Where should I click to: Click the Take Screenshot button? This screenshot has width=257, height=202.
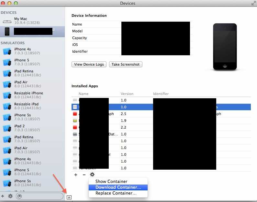126,64
